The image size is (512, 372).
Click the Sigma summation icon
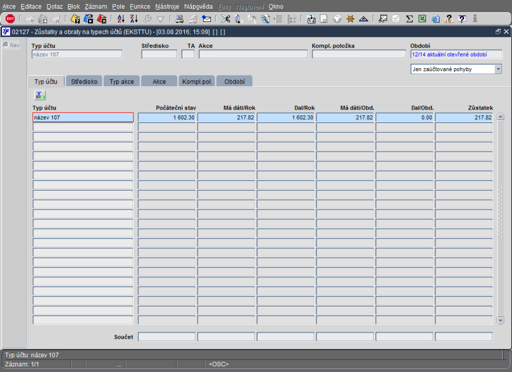coord(409,19)
